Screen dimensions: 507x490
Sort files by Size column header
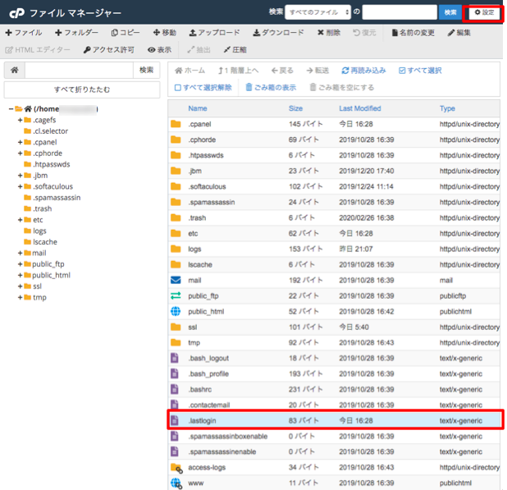coord(295,108)
